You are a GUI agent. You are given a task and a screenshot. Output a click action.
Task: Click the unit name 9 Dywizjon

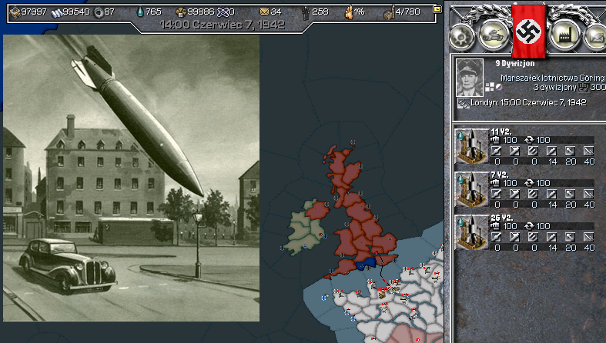click(x=515, y=63)
